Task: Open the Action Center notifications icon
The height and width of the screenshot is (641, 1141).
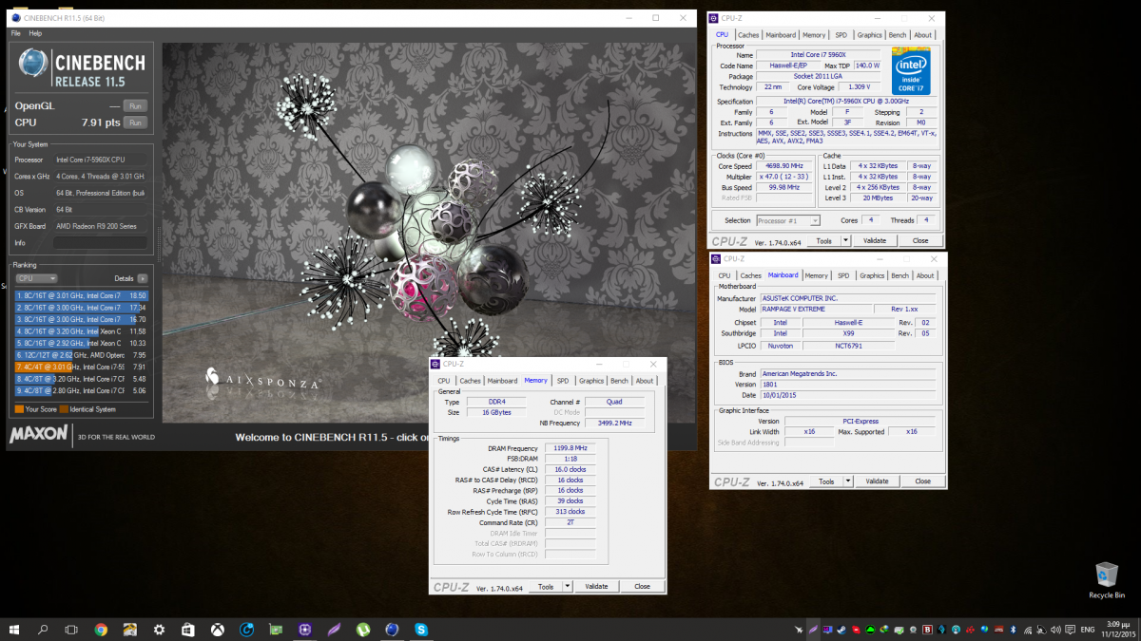Action: coord(1070,630)
